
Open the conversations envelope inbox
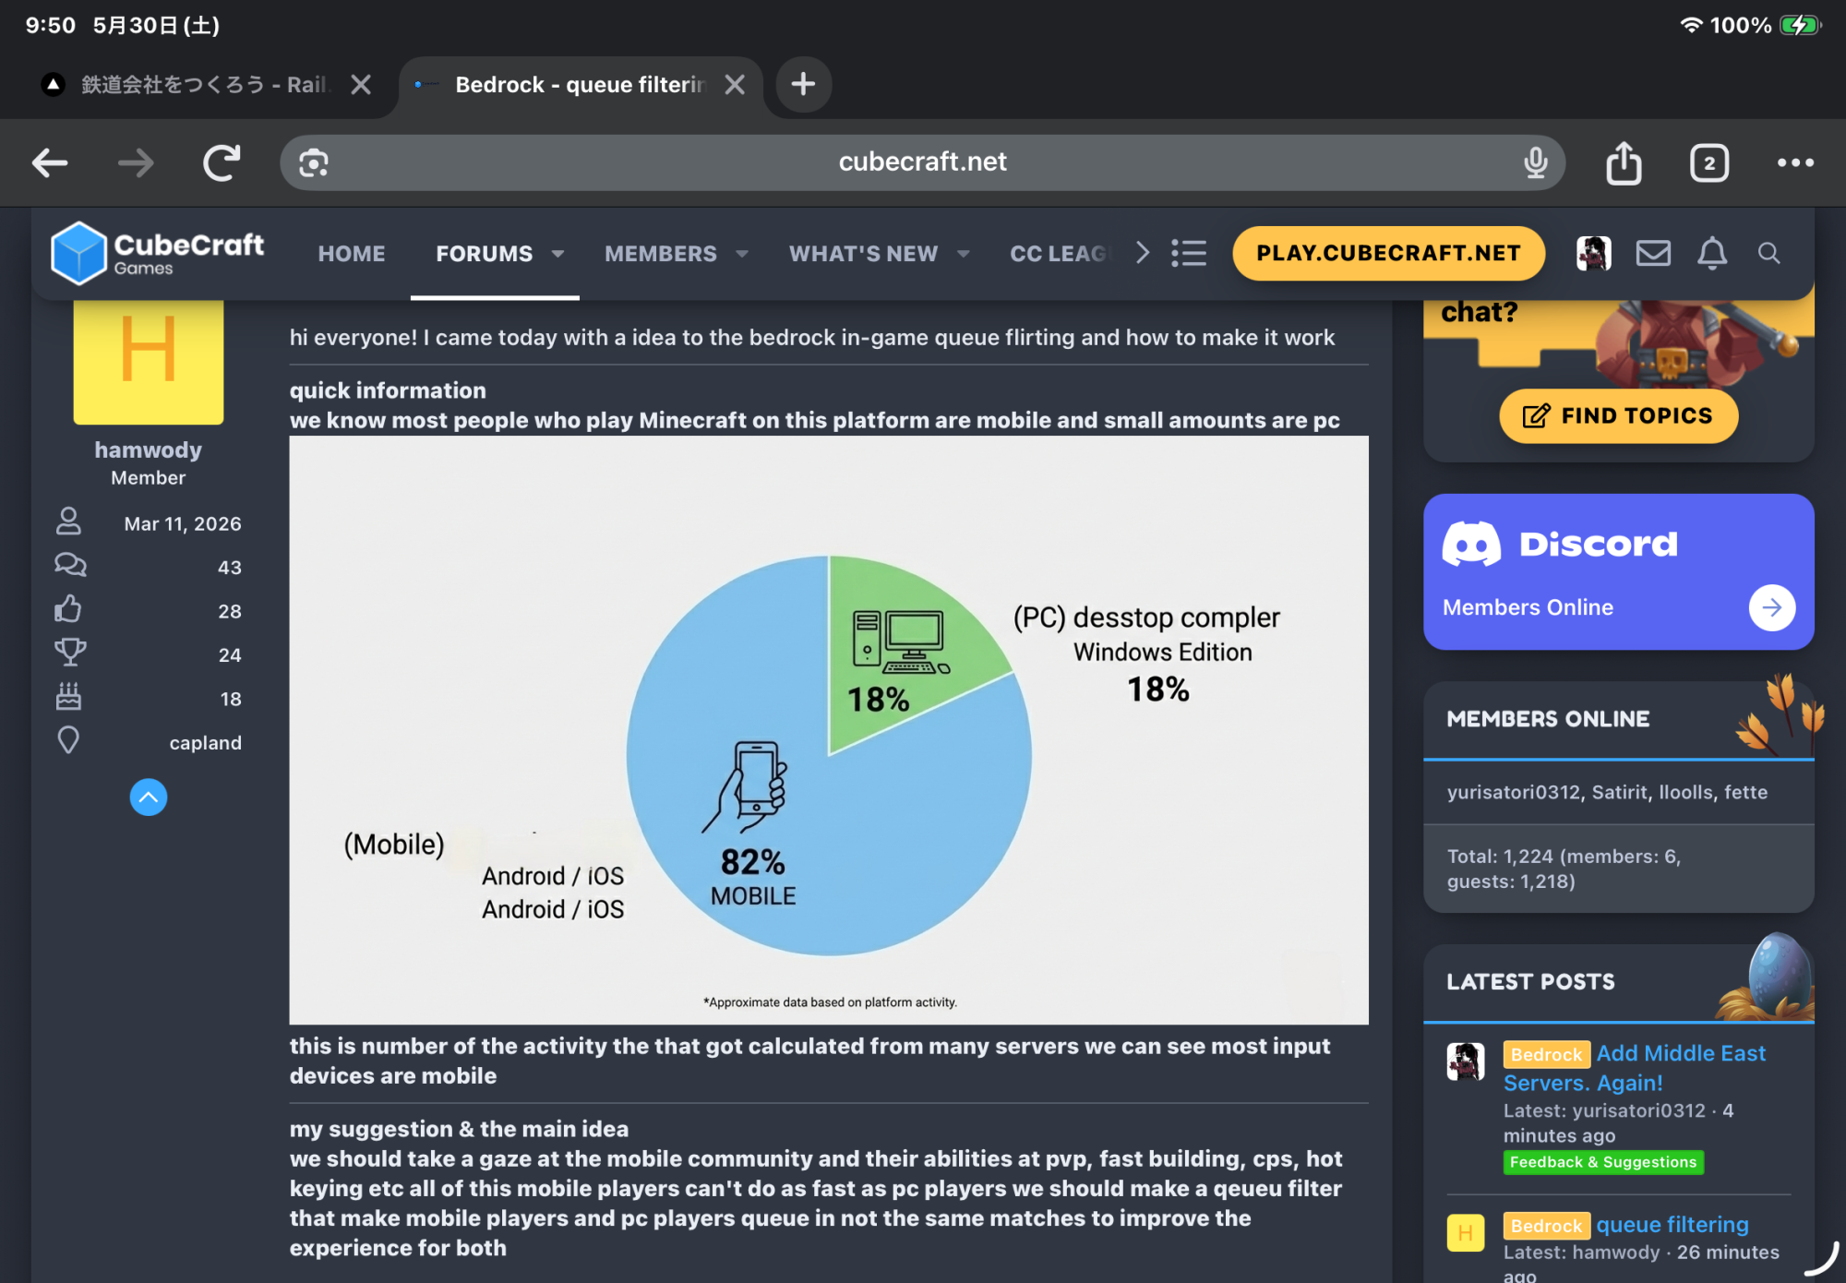(1653, 253)
